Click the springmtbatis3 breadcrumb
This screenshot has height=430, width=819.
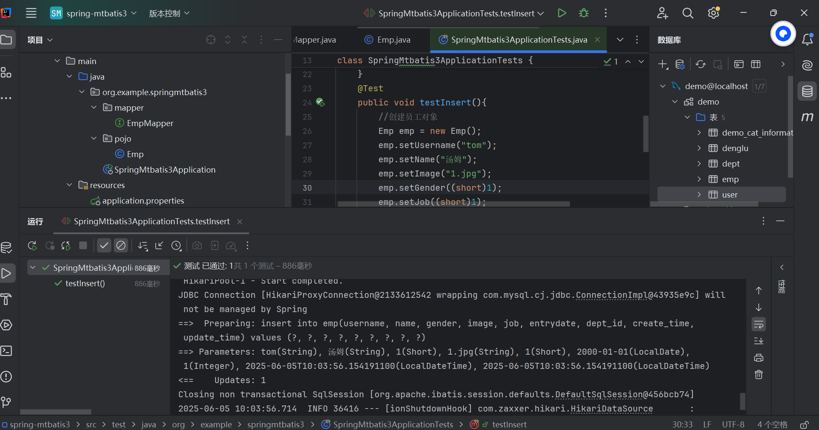[275, 424]
